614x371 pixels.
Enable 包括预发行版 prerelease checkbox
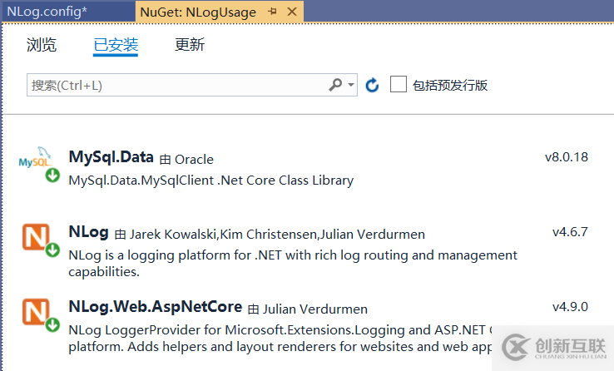(399, 85)
